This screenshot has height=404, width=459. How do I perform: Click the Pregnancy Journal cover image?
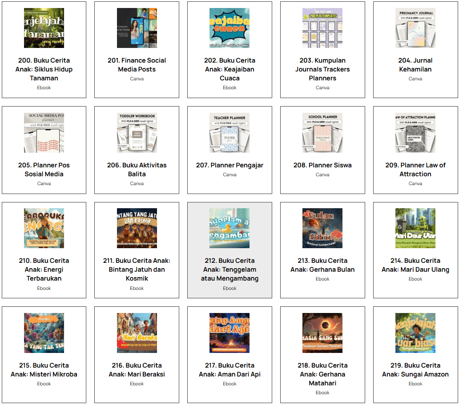click(x=415, y=28)
